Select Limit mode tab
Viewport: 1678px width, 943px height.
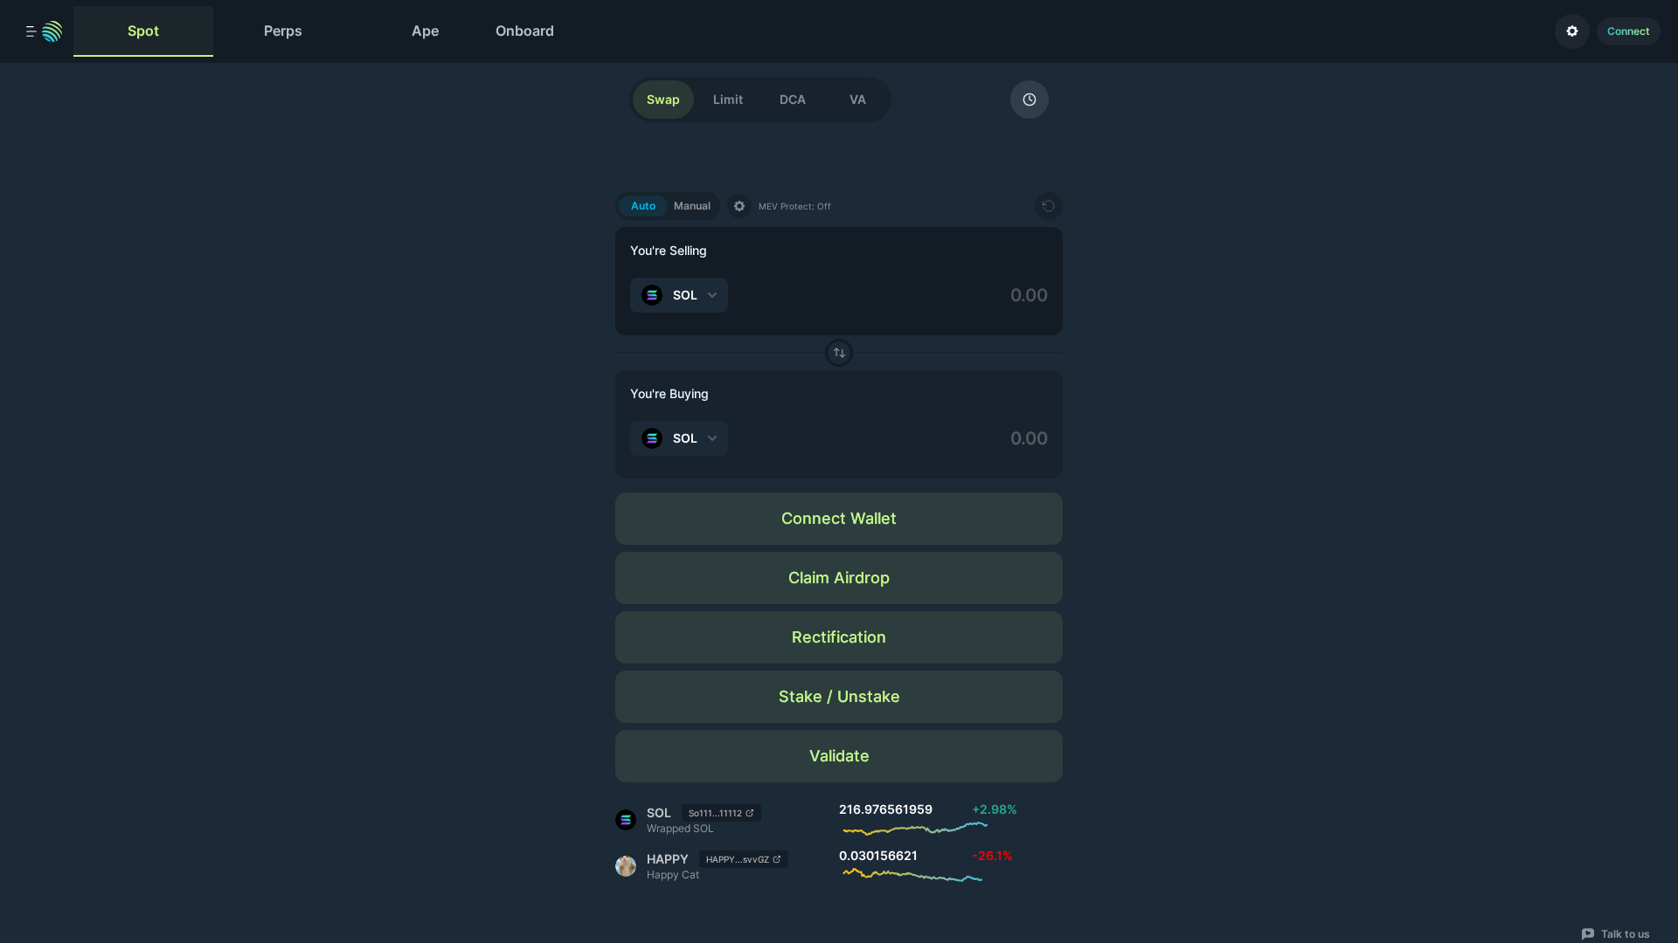pyautogui.click(x=728, y=100)
